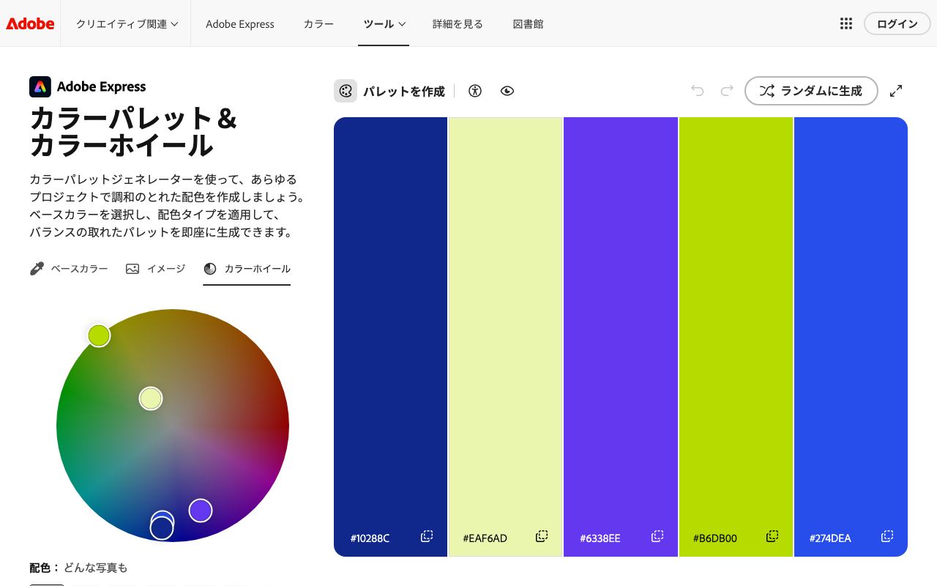
Task: Click the undo arrow icon
Action: (x=698, y=91)
